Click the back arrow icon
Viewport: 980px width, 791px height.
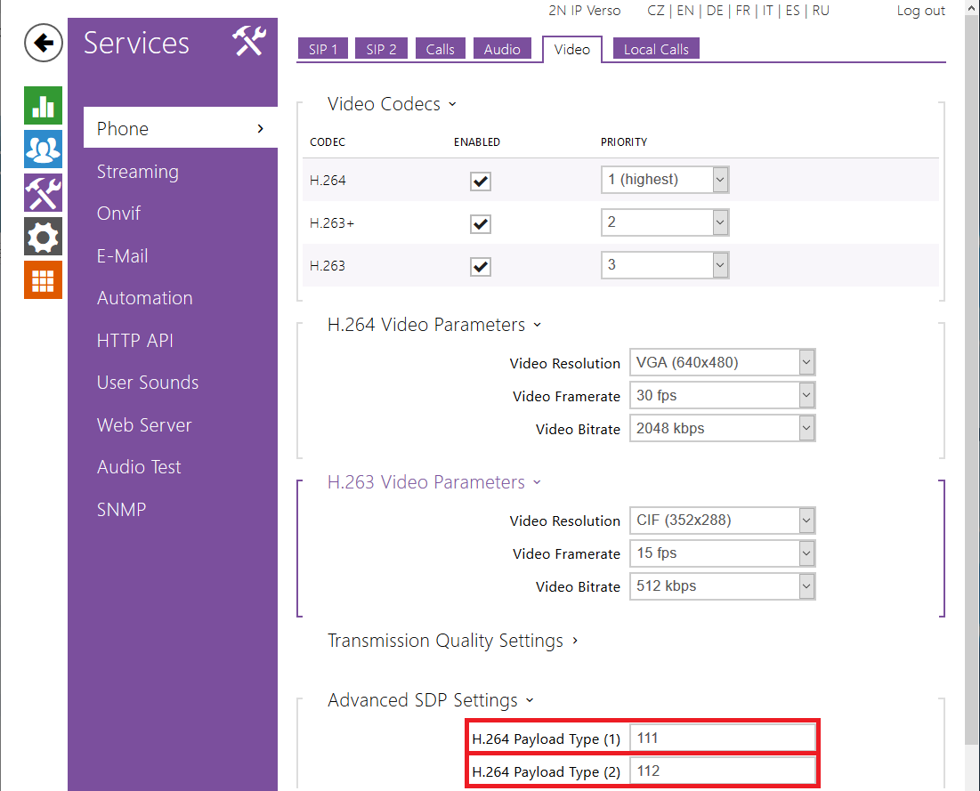(x=43, y=43)
